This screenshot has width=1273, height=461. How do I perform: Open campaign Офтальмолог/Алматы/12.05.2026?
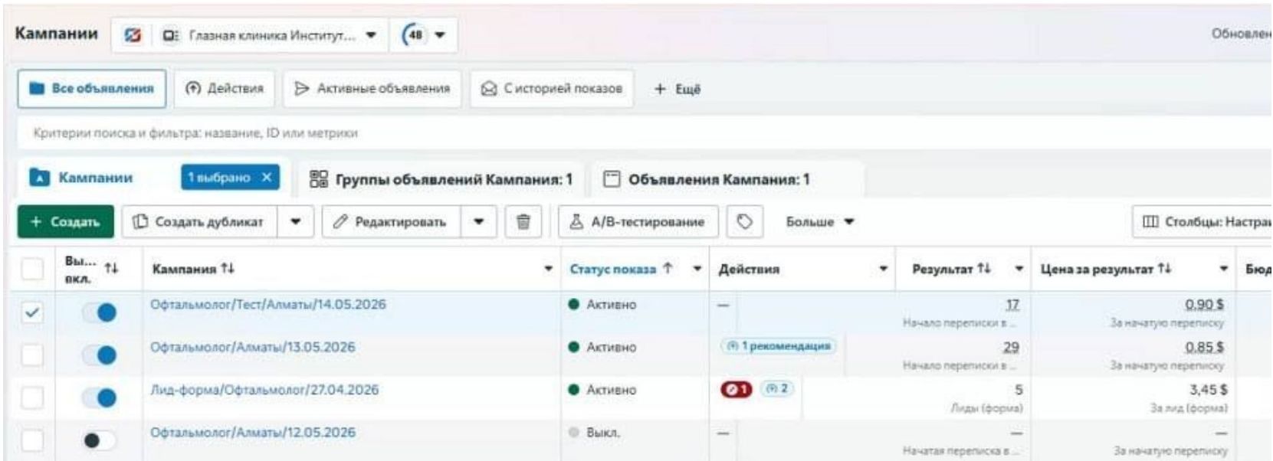coord(253,433)
